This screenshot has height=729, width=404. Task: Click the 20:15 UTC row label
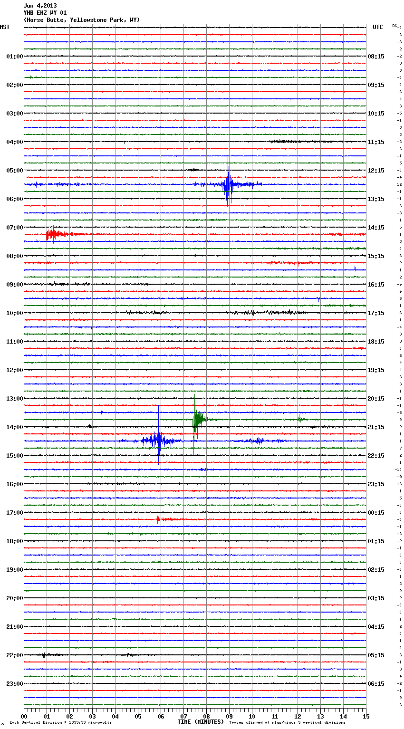(x=376, y=399)
